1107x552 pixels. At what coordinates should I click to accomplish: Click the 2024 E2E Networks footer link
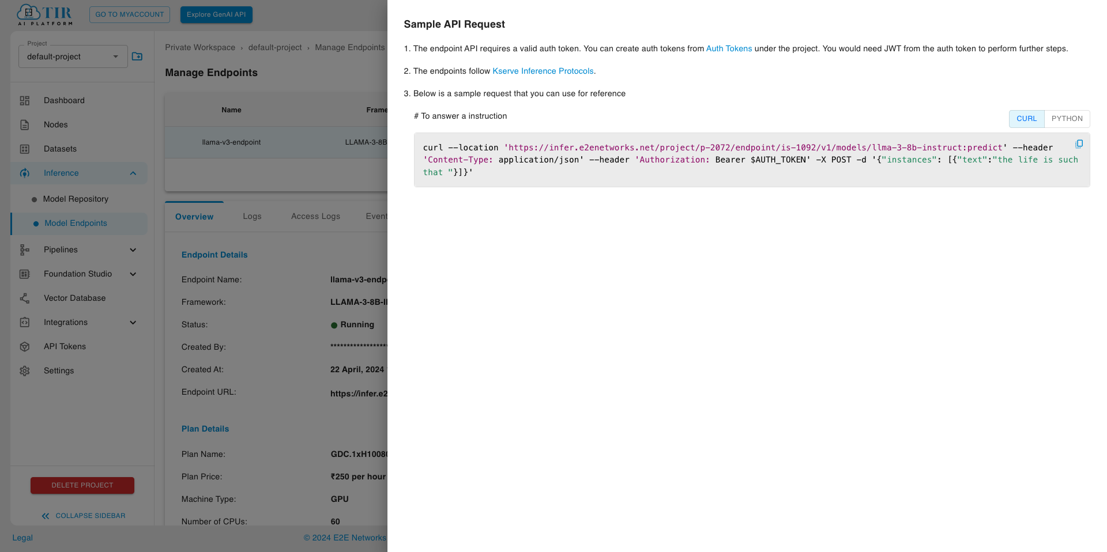(345, 538)
